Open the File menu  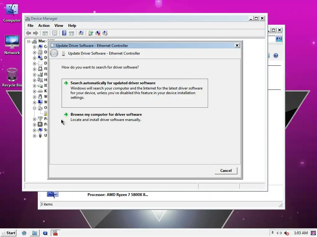31,26
